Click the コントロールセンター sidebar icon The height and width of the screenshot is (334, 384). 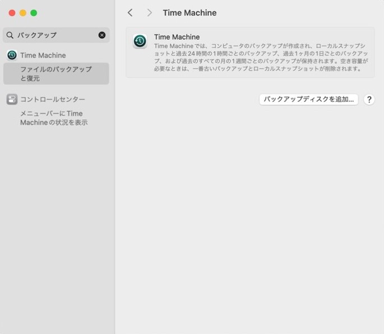(x=12, y=99)
